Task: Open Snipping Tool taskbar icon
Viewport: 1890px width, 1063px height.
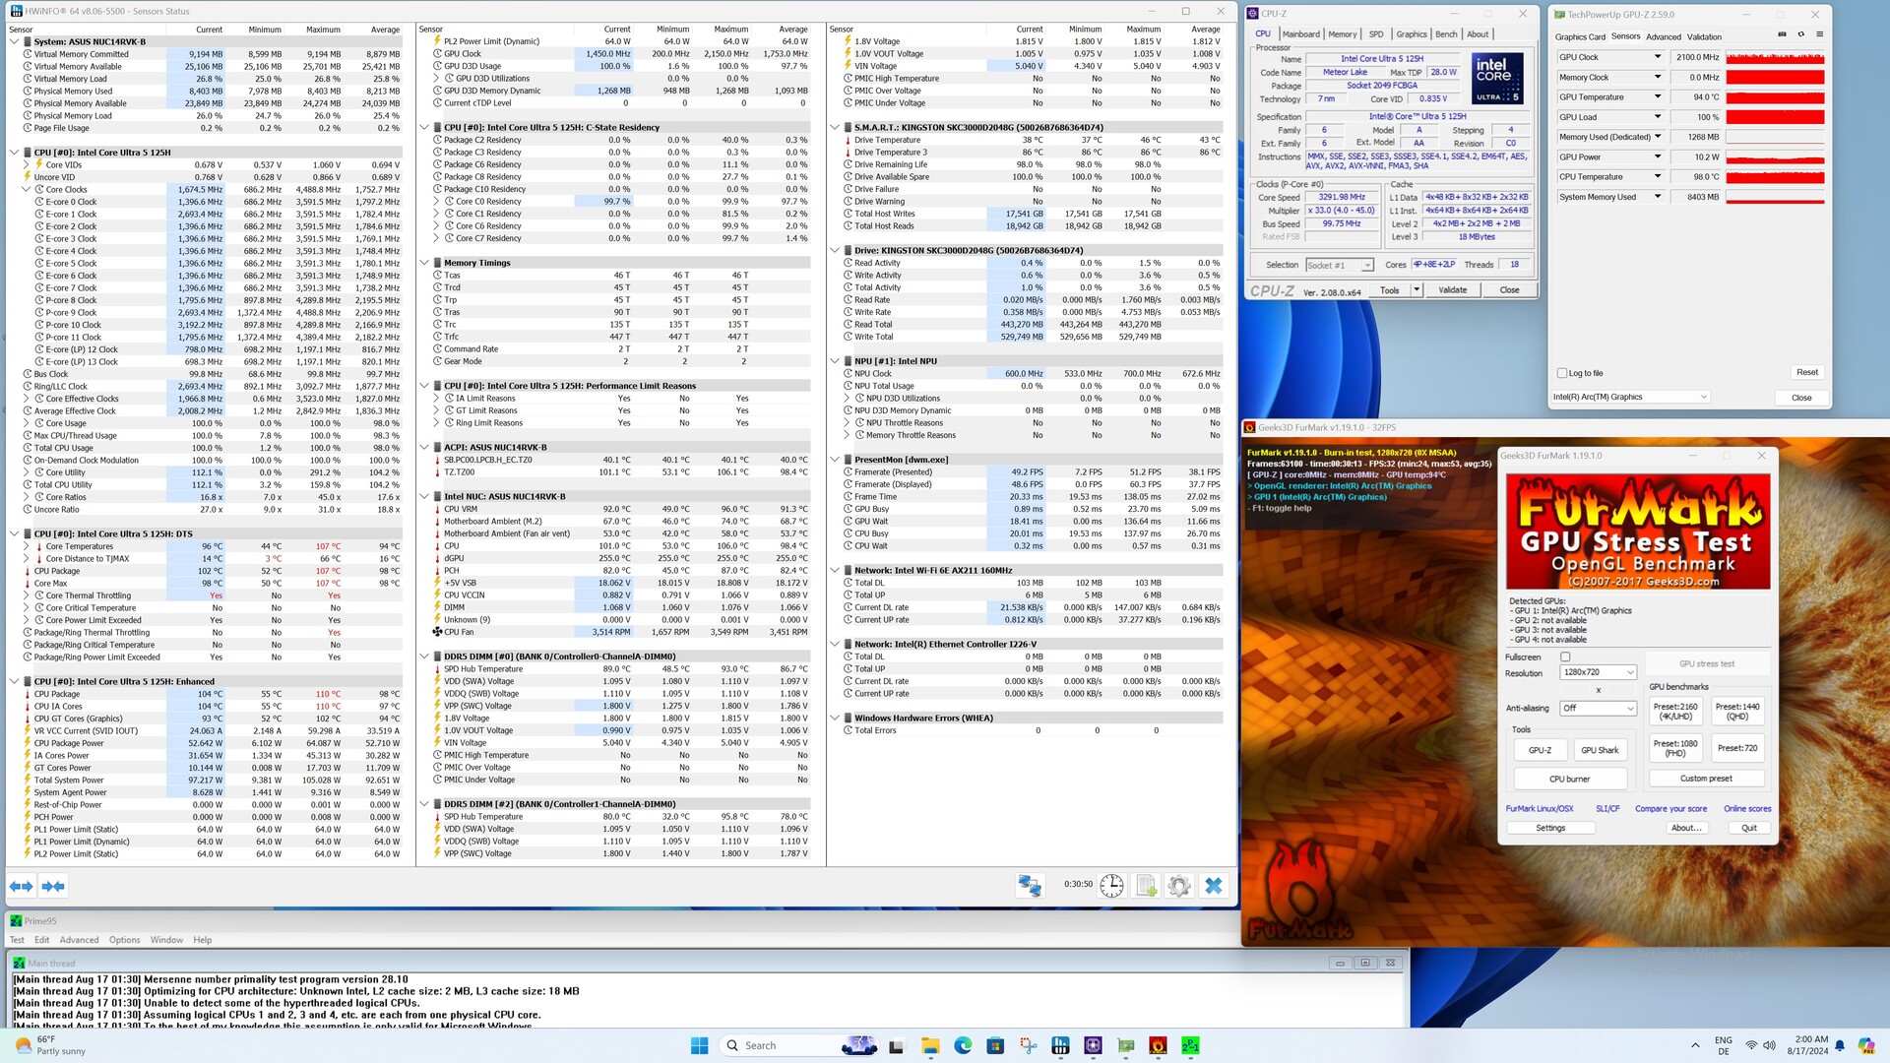Action: 1028,1045
